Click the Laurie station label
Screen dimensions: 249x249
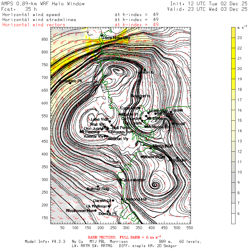[x=177, y=110]
